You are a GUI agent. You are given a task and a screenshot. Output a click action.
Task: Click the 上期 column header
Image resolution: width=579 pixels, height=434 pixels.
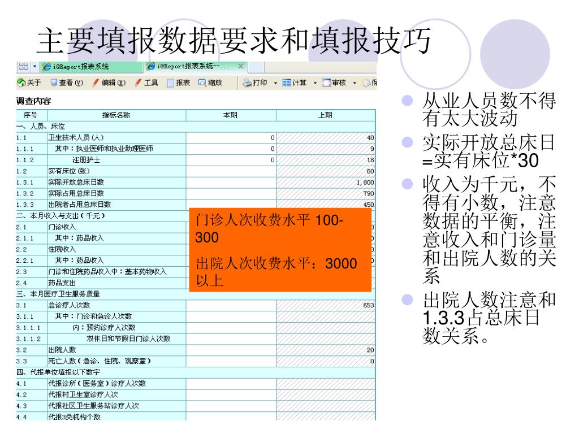[325, 115]
